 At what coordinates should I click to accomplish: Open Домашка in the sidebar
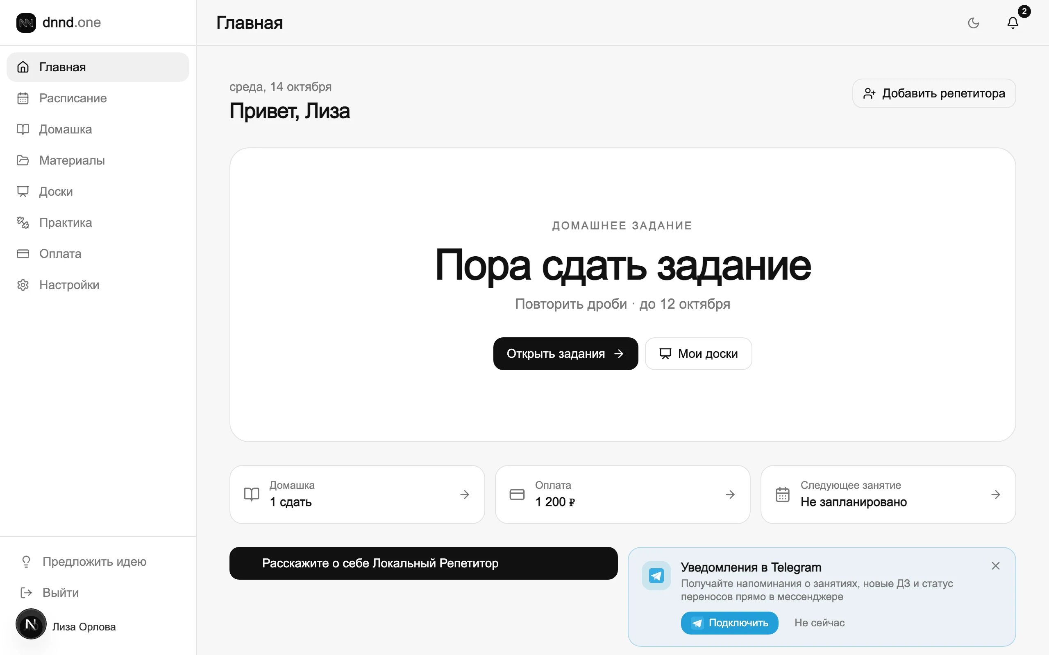click(98, 129)
